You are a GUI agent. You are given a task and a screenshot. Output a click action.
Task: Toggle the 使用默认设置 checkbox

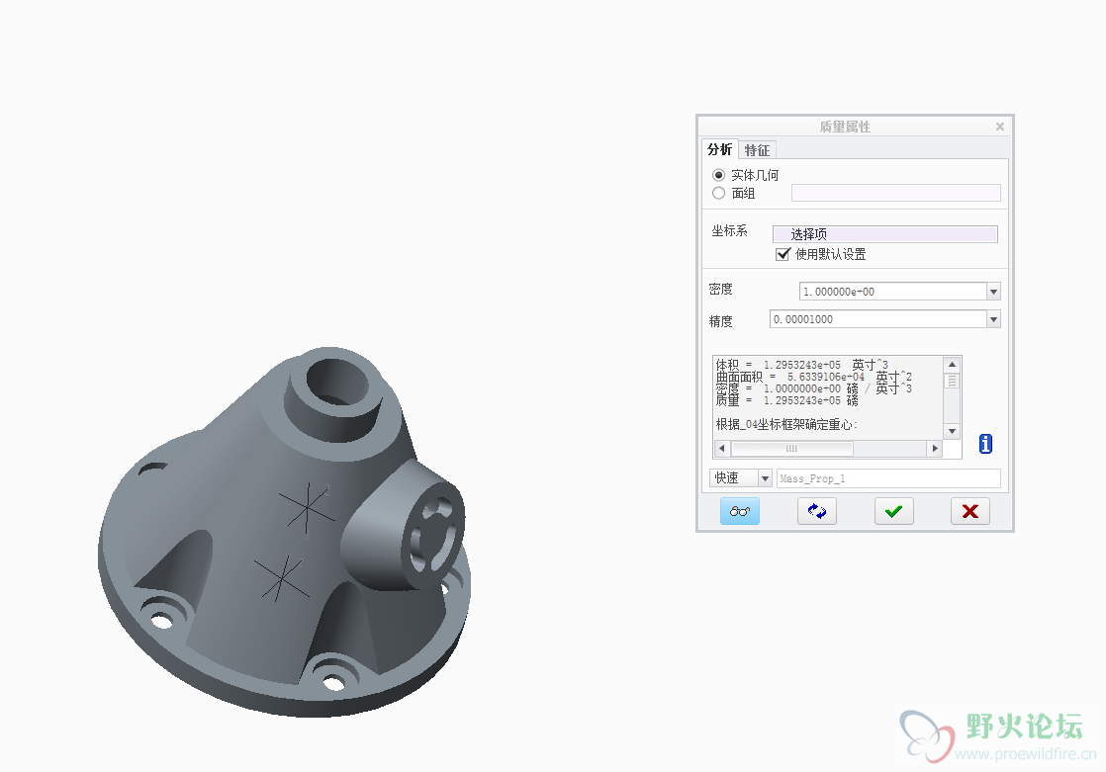pos(783,254)
